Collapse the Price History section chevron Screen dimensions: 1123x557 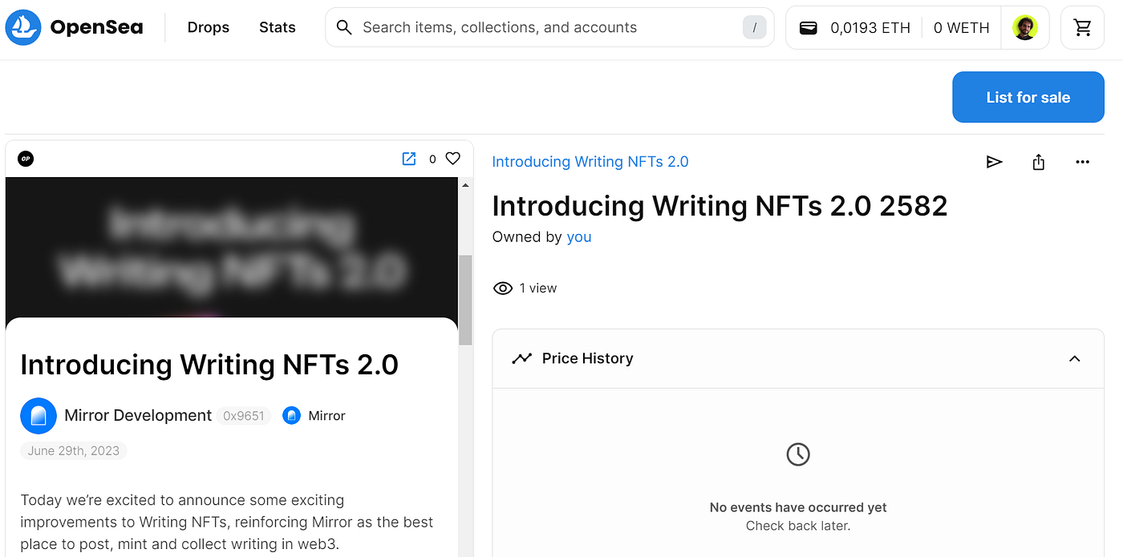[x=1075, y=359]
